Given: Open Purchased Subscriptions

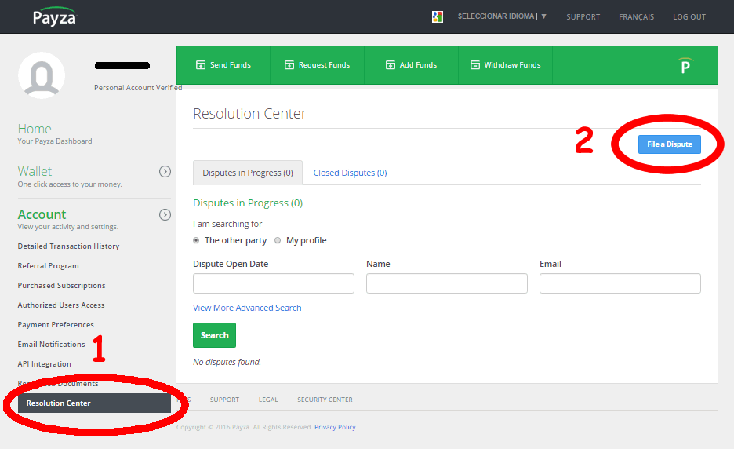Looking at the screenshot, I should coord(61,286).
